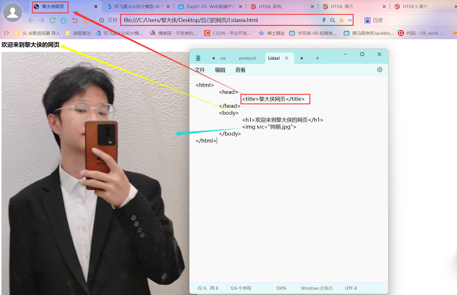
Task: Maximize the Notepad window
Action: pos(362,54)
